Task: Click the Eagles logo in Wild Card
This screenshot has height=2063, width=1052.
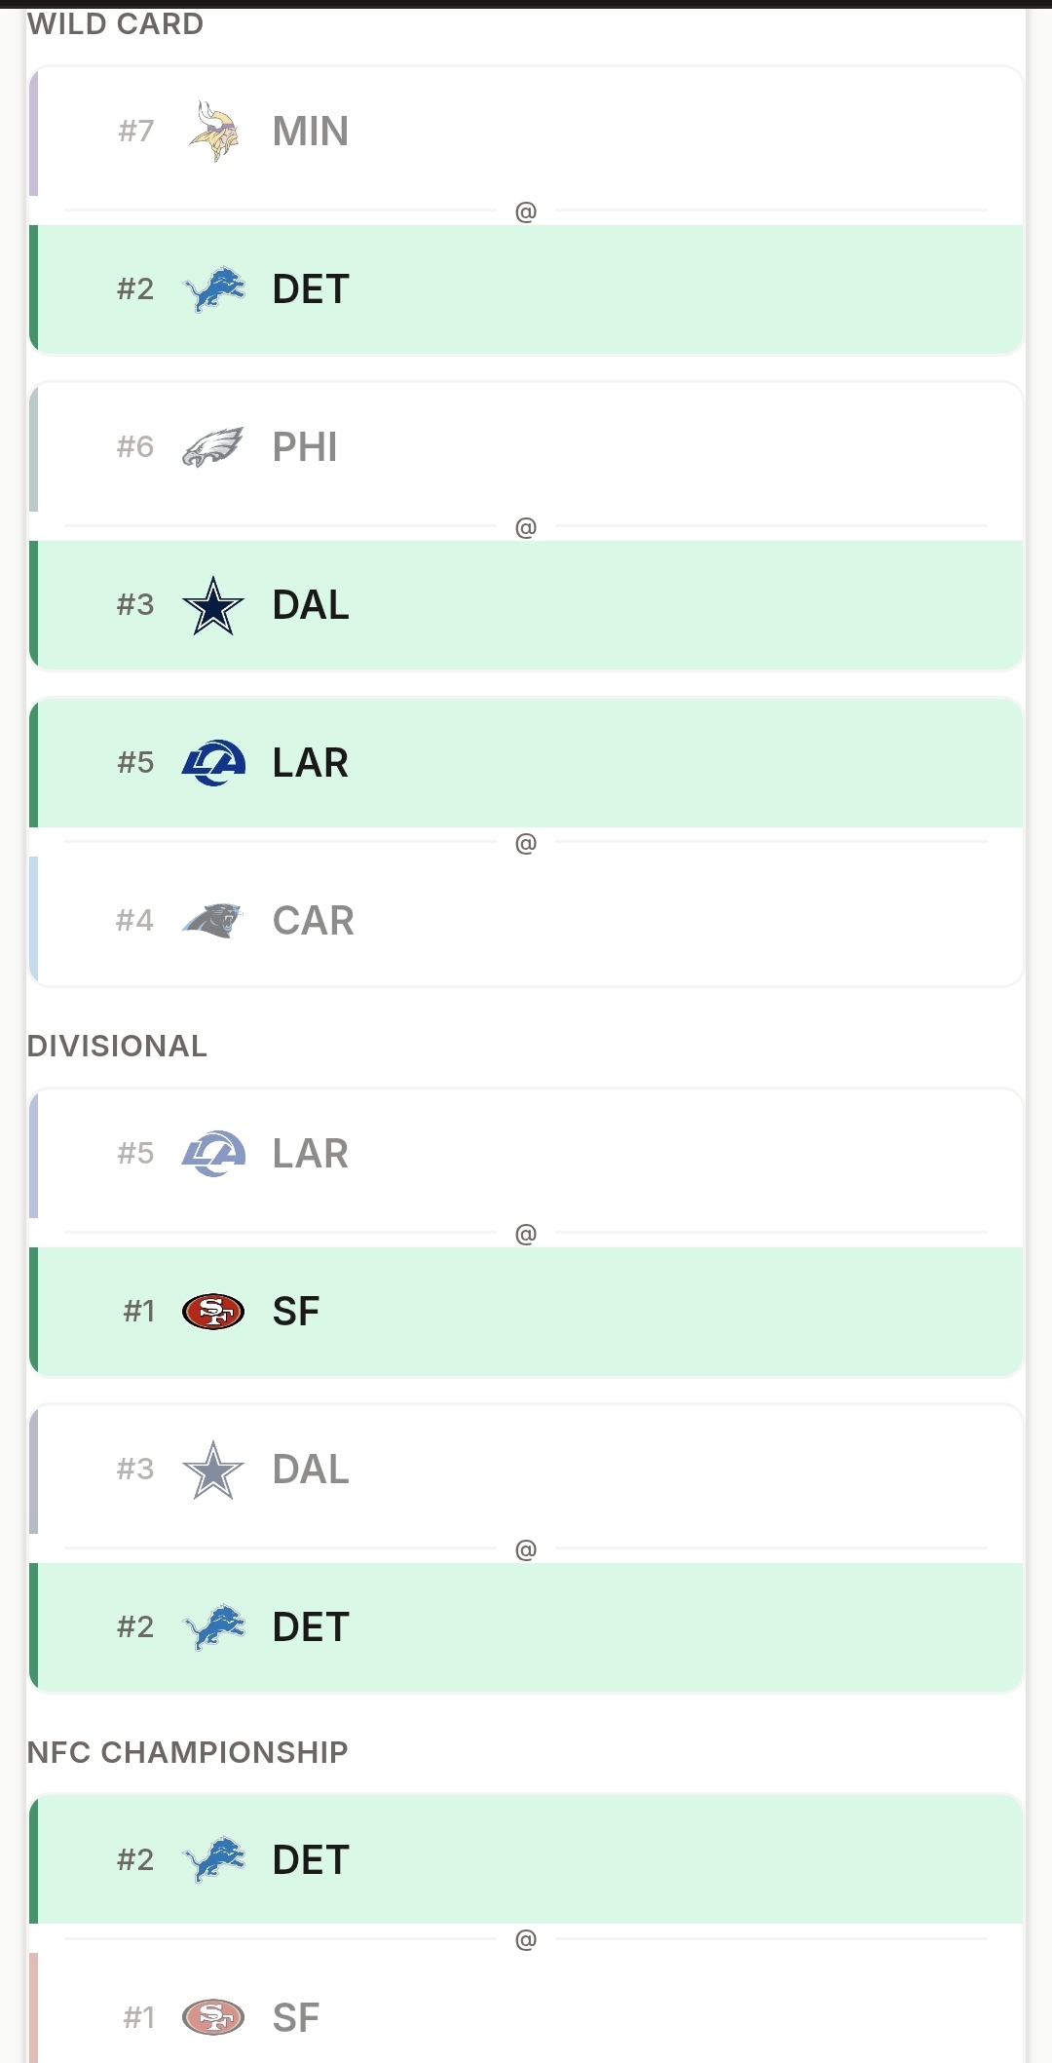Action: (x=213, y=446)
